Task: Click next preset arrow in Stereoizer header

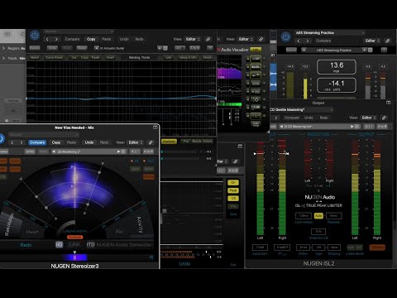Action: 22,142
